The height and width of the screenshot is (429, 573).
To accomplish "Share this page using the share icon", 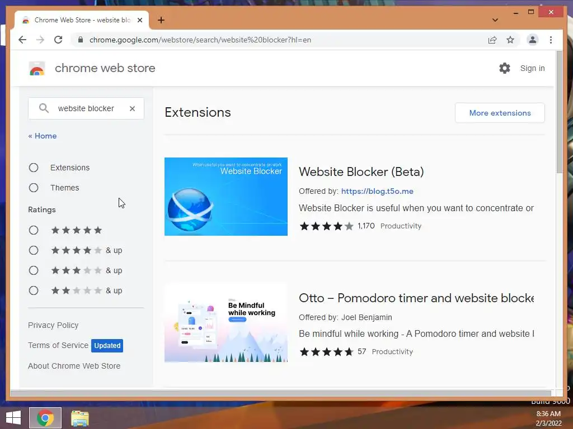I will (x=492, y=40).
